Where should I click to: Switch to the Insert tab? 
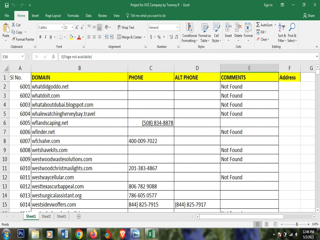point(35,16)
